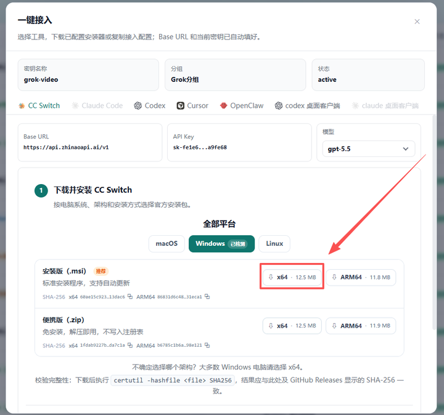Click the 推荐 badge beside 安装版
444x415 pixels.
click(101, 272)
